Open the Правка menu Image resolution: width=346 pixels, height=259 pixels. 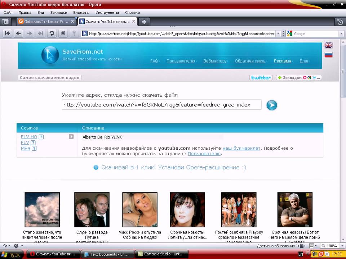point(25,13)
